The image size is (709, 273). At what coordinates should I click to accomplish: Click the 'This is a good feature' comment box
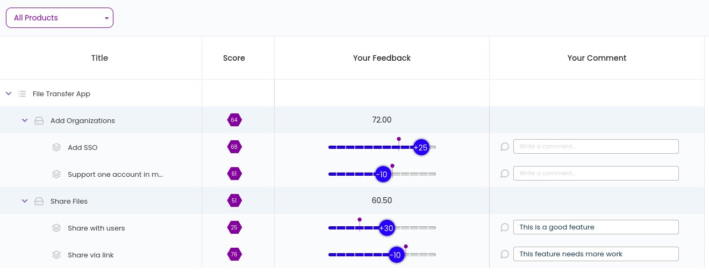click(596, 227)
